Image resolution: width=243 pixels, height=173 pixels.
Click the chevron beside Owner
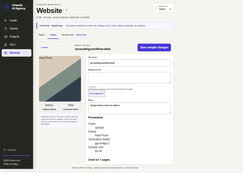point(170,9)
